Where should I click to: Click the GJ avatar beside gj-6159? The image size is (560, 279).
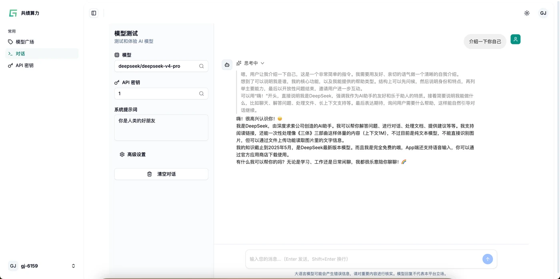[13, 266]
